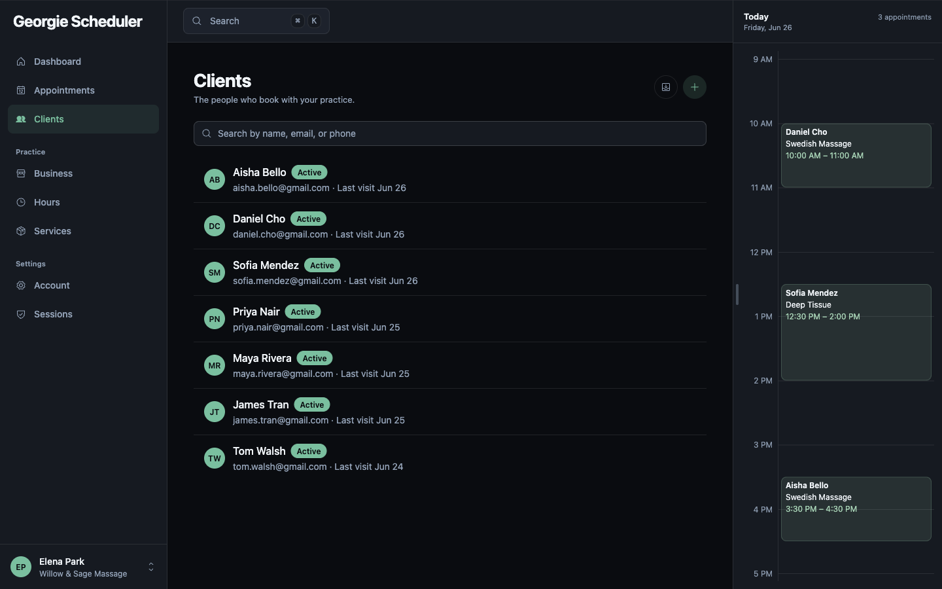Open Services from the Practice section

pos(83,231)
